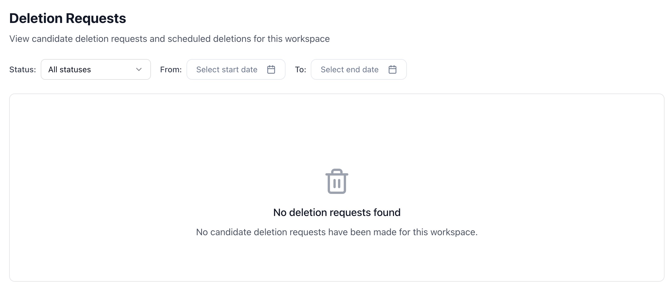Click the "No deletion requests found" message
Viewport: 672px width, 292px height.
(337, 213)
